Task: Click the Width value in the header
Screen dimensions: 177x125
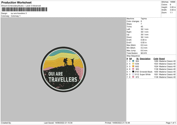Action: (x=173, y=10)
